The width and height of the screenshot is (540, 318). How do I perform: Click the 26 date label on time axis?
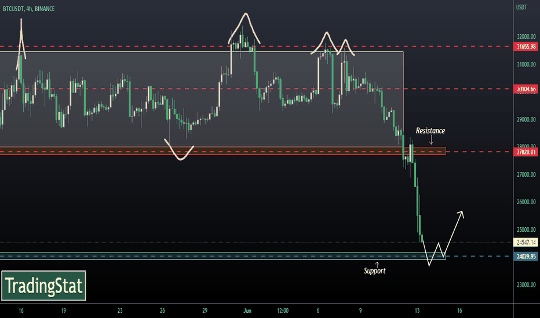(162, 311)
